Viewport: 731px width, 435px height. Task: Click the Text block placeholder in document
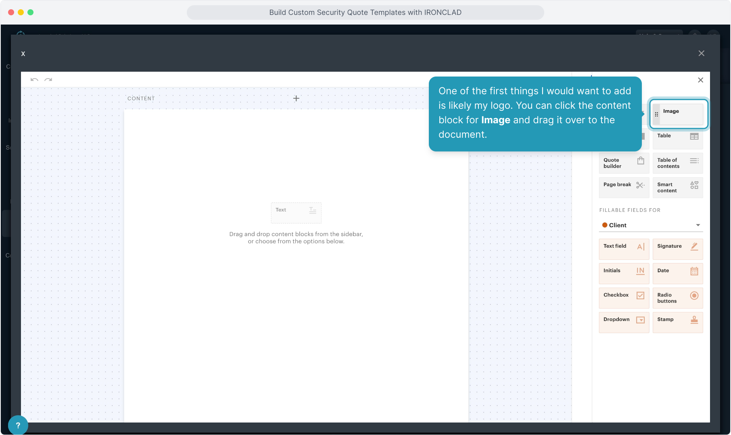(296, 213)
